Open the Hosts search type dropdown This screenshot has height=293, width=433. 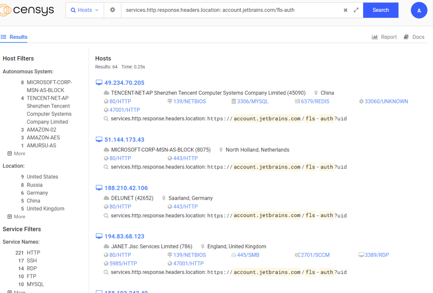tap(85, 10)
